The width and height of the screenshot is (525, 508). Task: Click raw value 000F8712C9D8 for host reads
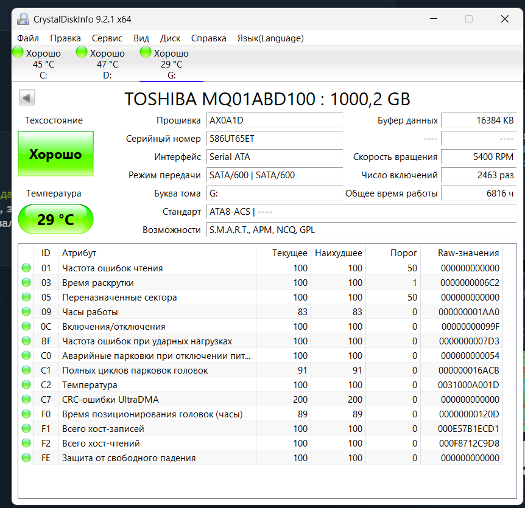(469, 443)
